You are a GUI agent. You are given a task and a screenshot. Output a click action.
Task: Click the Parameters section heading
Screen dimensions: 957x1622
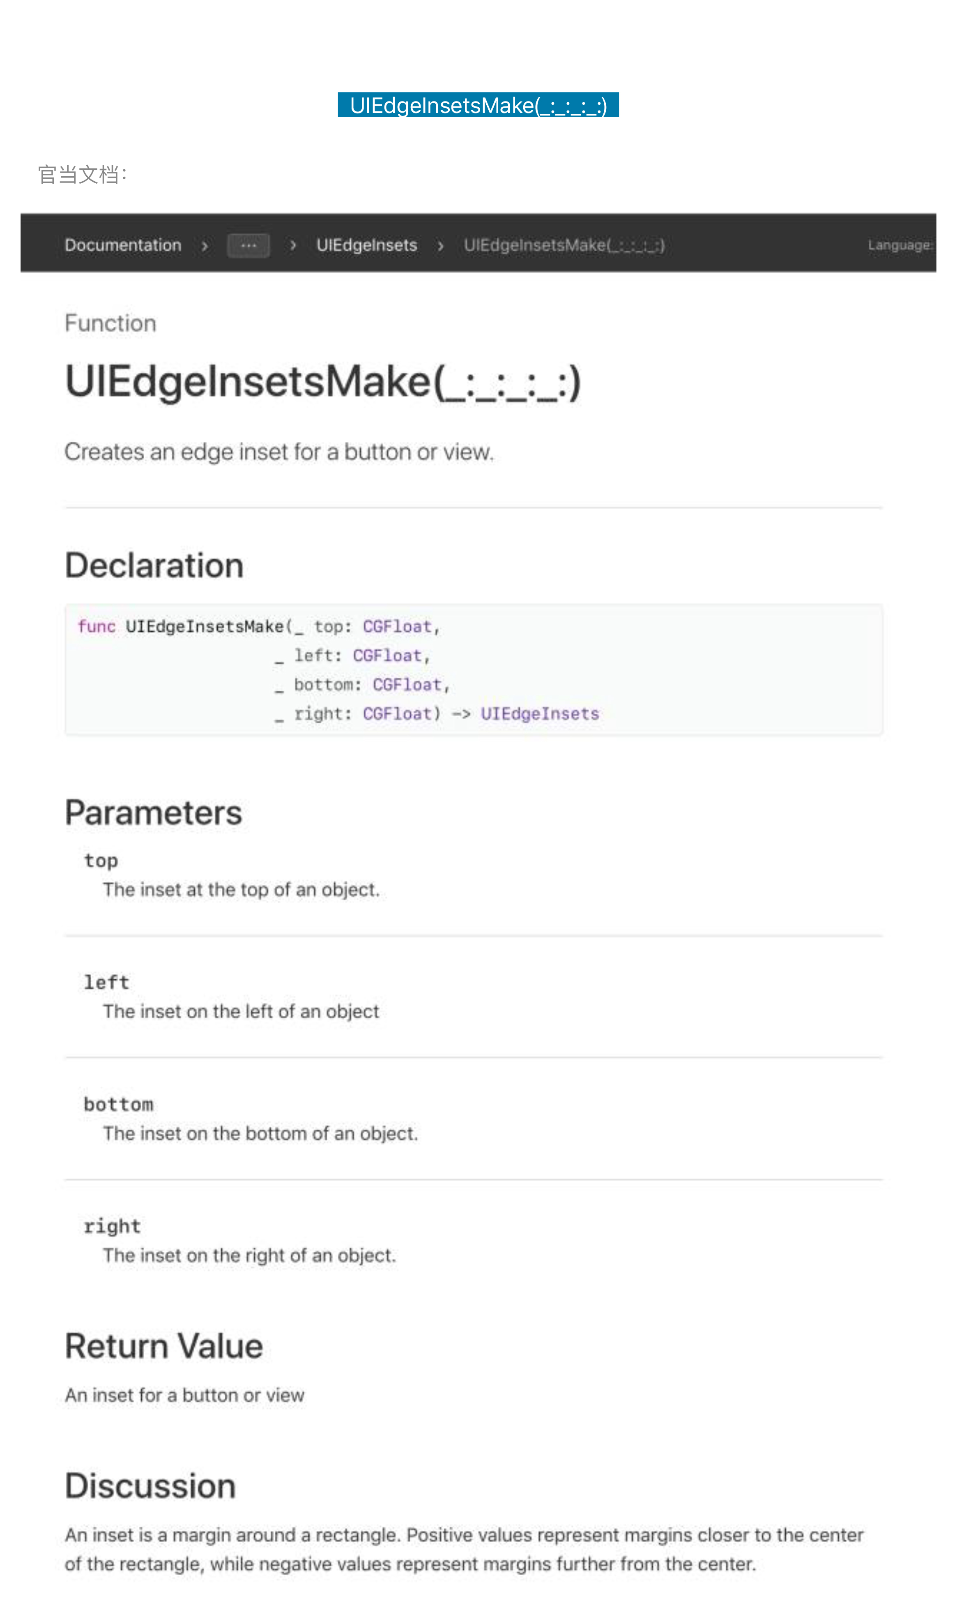coord(154,812)
